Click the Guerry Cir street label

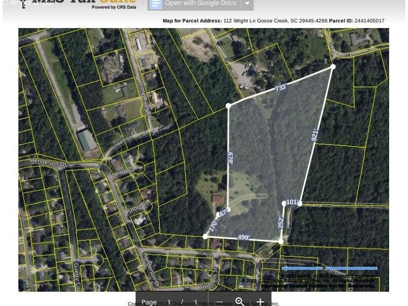[77, 276]
